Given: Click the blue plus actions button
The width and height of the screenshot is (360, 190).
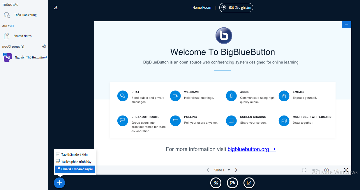Looking at the screenshot, I should point(59,183).
